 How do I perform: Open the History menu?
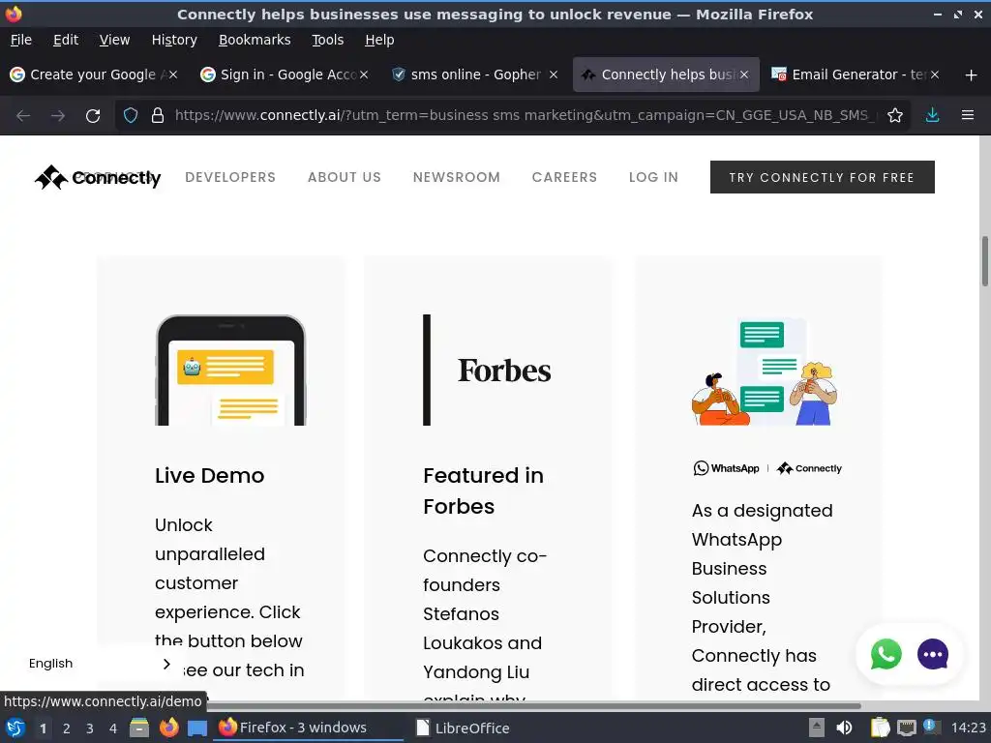174,40
